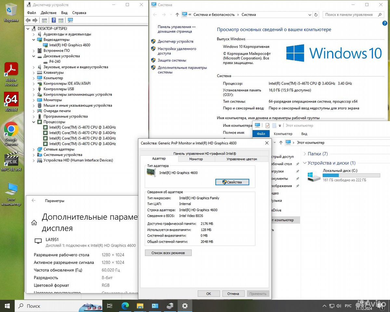Click the Up arrow in System window address bar
The height and width of the screenshot is (312, 390).
pos(177,15)
